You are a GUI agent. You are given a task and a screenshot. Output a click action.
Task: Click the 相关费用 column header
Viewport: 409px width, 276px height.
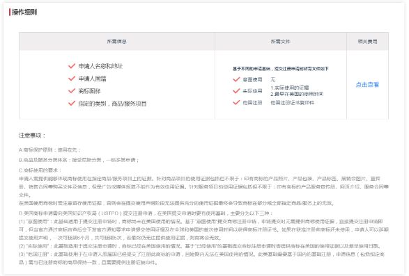(x=367, y=42)
